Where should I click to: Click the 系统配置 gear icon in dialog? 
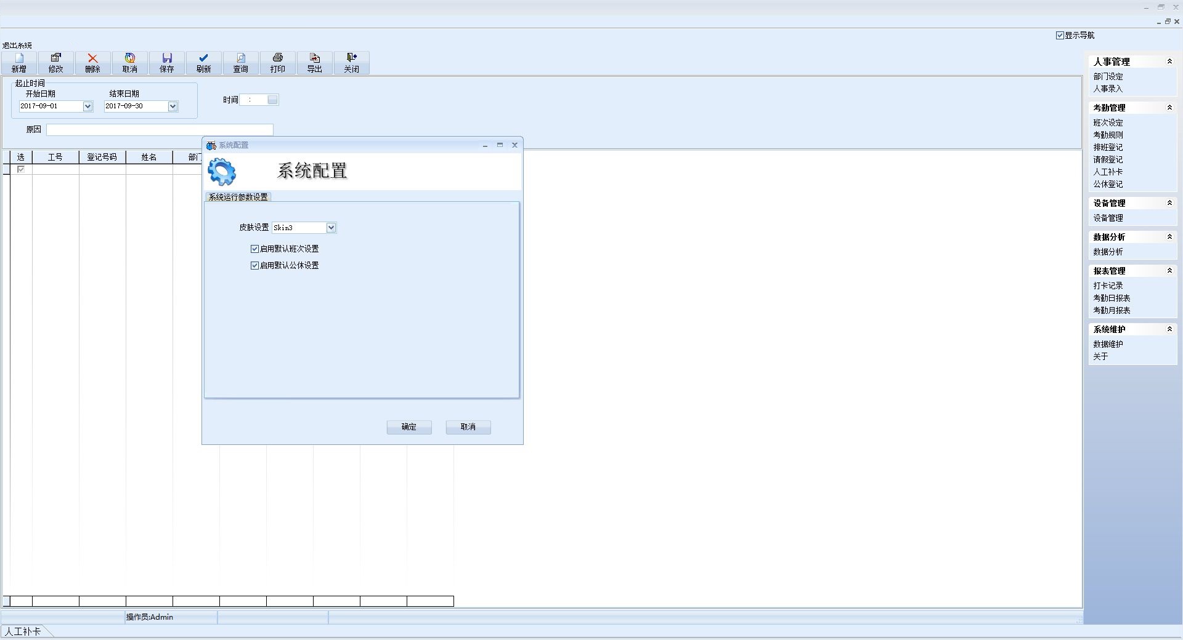tap(222, 172)
